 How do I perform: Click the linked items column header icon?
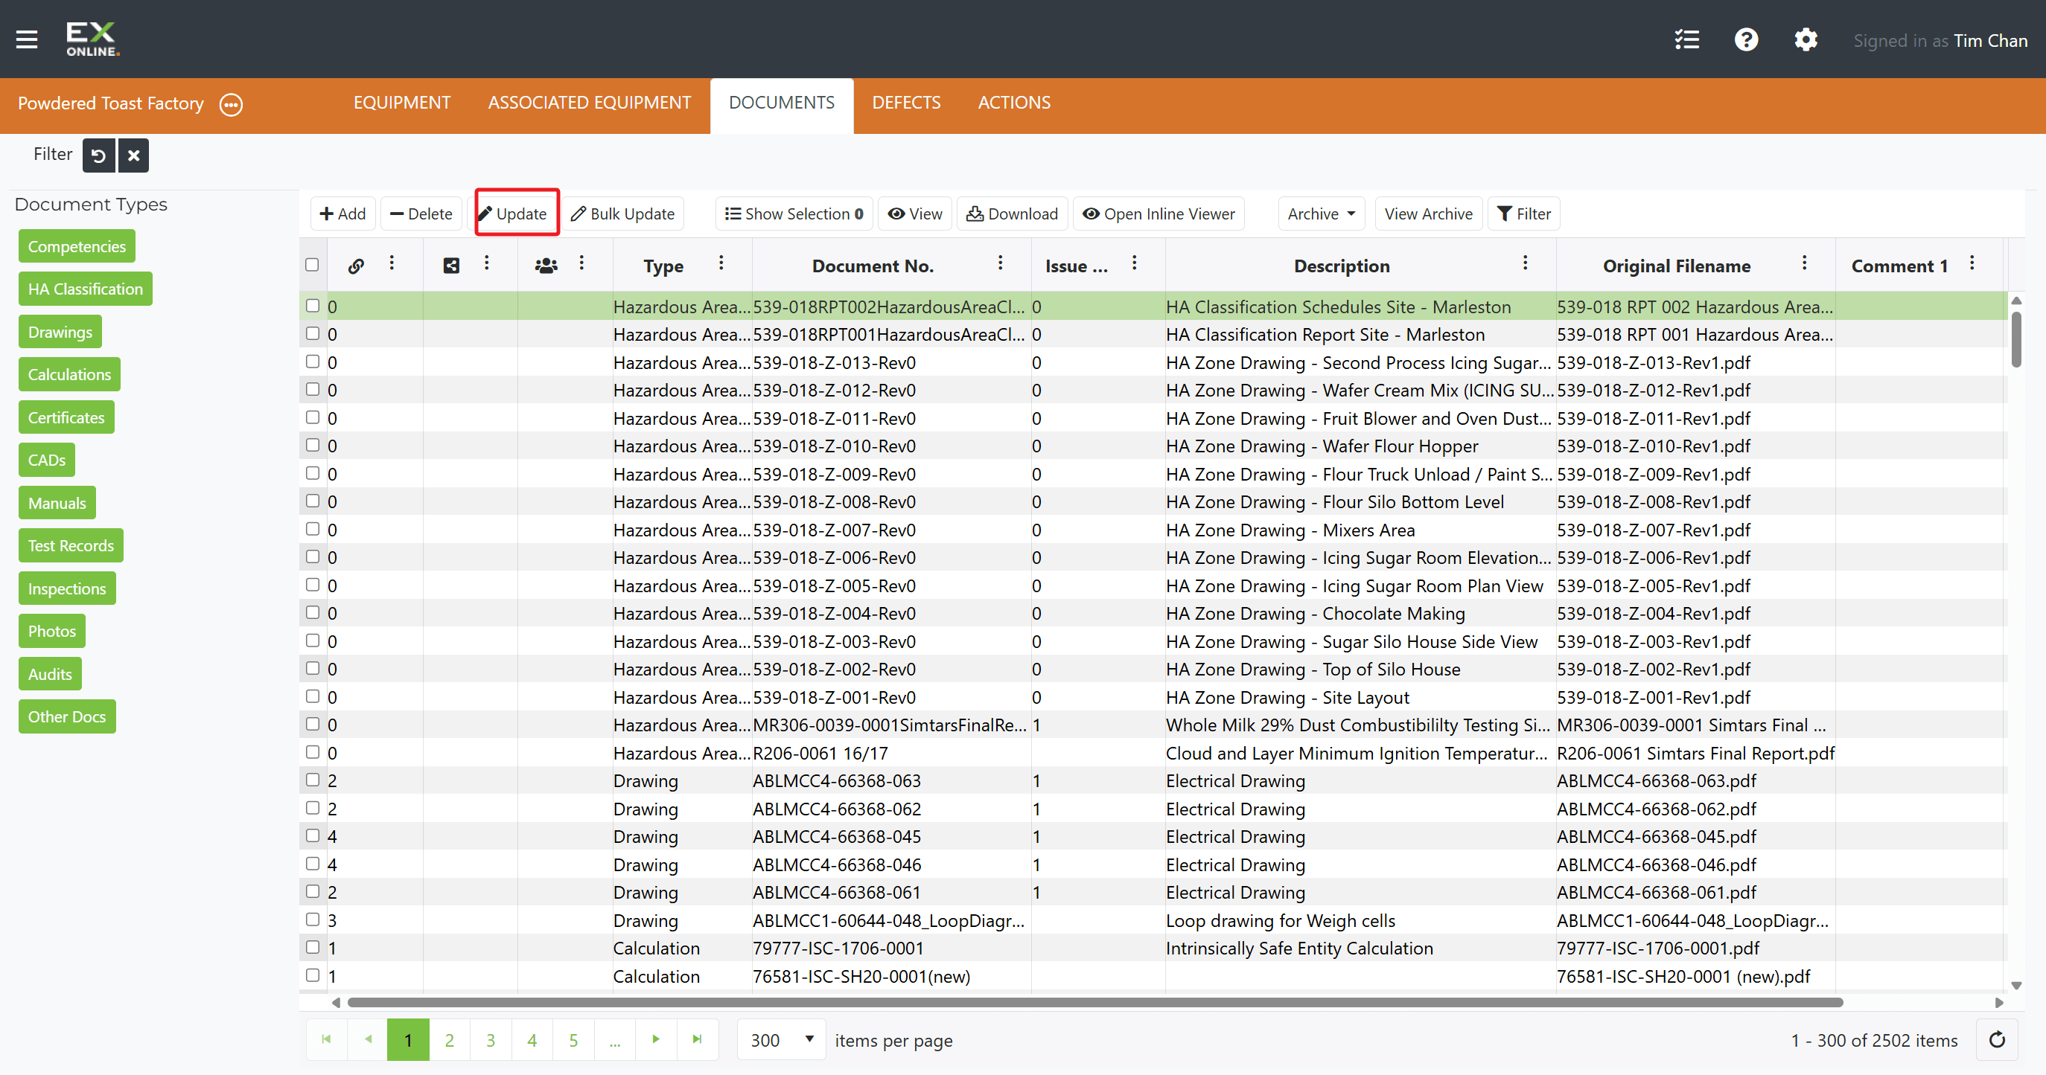coord(356,266)
